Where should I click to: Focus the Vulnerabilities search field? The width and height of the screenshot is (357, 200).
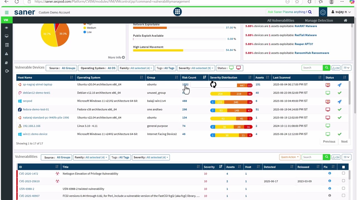pyautogui.click(x=312, y=157)
